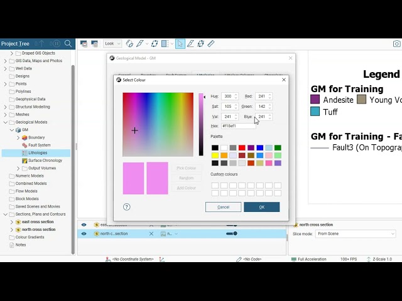Pick the dark green palette swatch
Image resolution: width=402 pixels, height=301 pixels.
click(278, 148)
